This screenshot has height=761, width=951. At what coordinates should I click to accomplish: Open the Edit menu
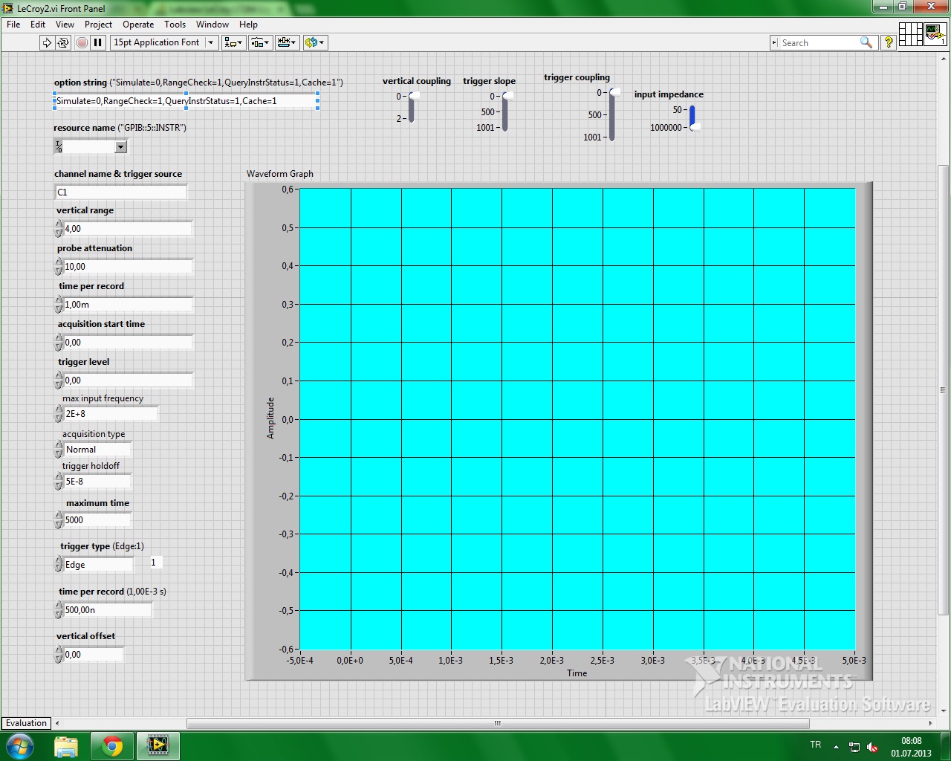38,25
